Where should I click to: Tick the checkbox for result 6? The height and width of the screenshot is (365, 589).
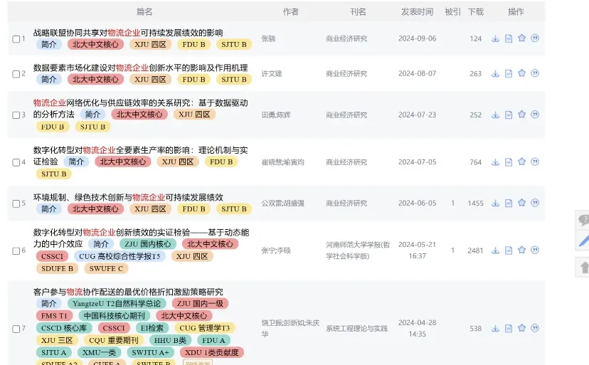16,250
